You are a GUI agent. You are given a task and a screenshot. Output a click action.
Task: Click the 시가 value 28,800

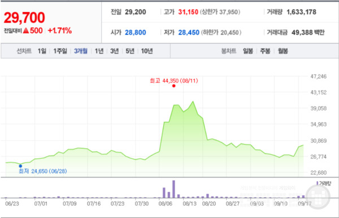tap(136, 32)
